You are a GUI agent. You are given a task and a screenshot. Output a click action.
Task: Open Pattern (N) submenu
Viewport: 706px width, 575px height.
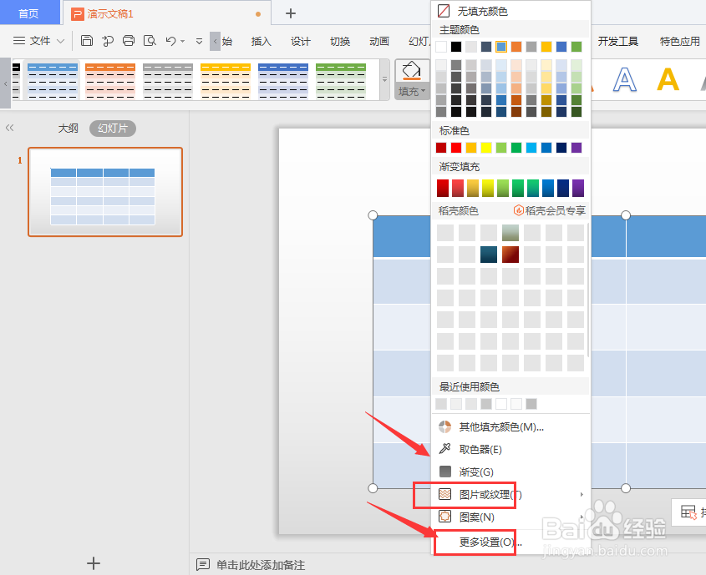tap(510, 517)
